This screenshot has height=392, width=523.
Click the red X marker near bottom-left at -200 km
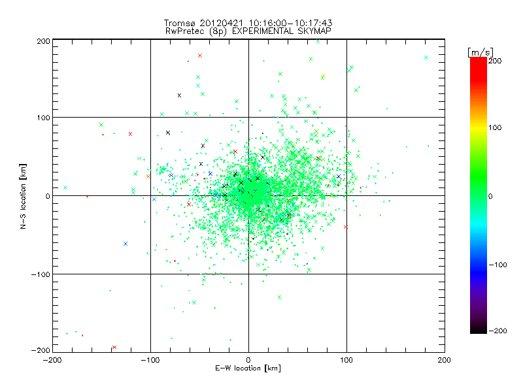point(114,348)
